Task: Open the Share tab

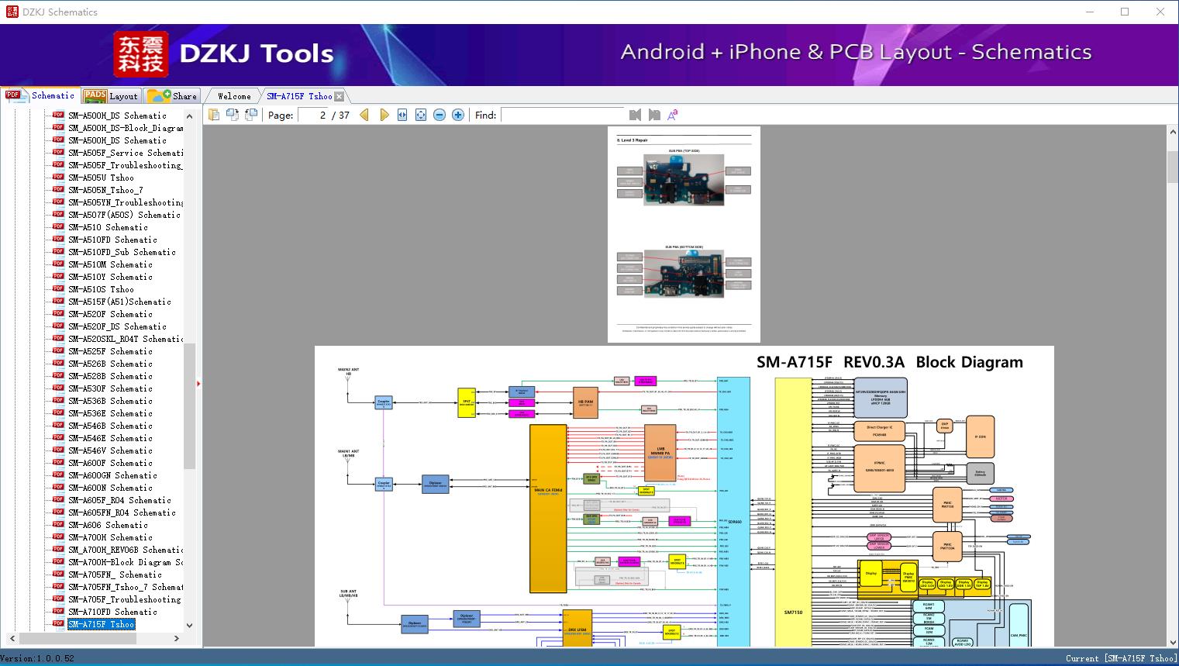Action: point(172,96)
